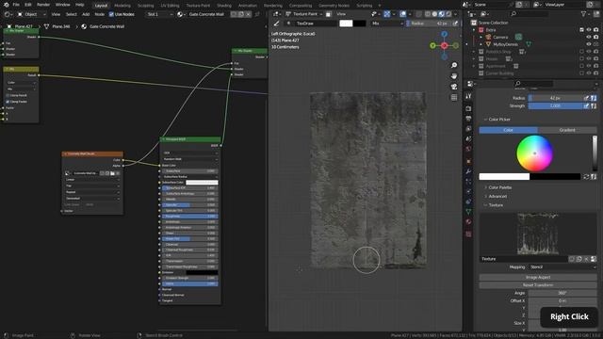Click the Blender logo icon
603x339 pixels.
(6, 5)
